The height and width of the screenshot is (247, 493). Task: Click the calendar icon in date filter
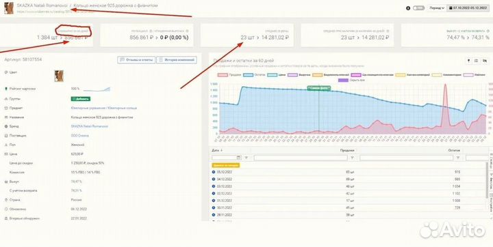(239, 158)
